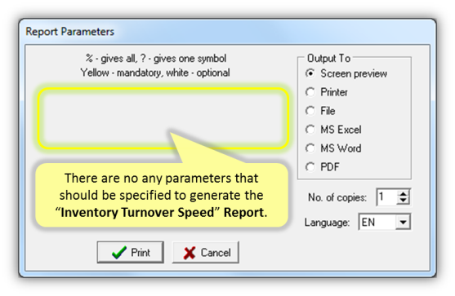Viewport: 455px width, 296px height.
Task: Select the Printer radio button
Action: 310,92
